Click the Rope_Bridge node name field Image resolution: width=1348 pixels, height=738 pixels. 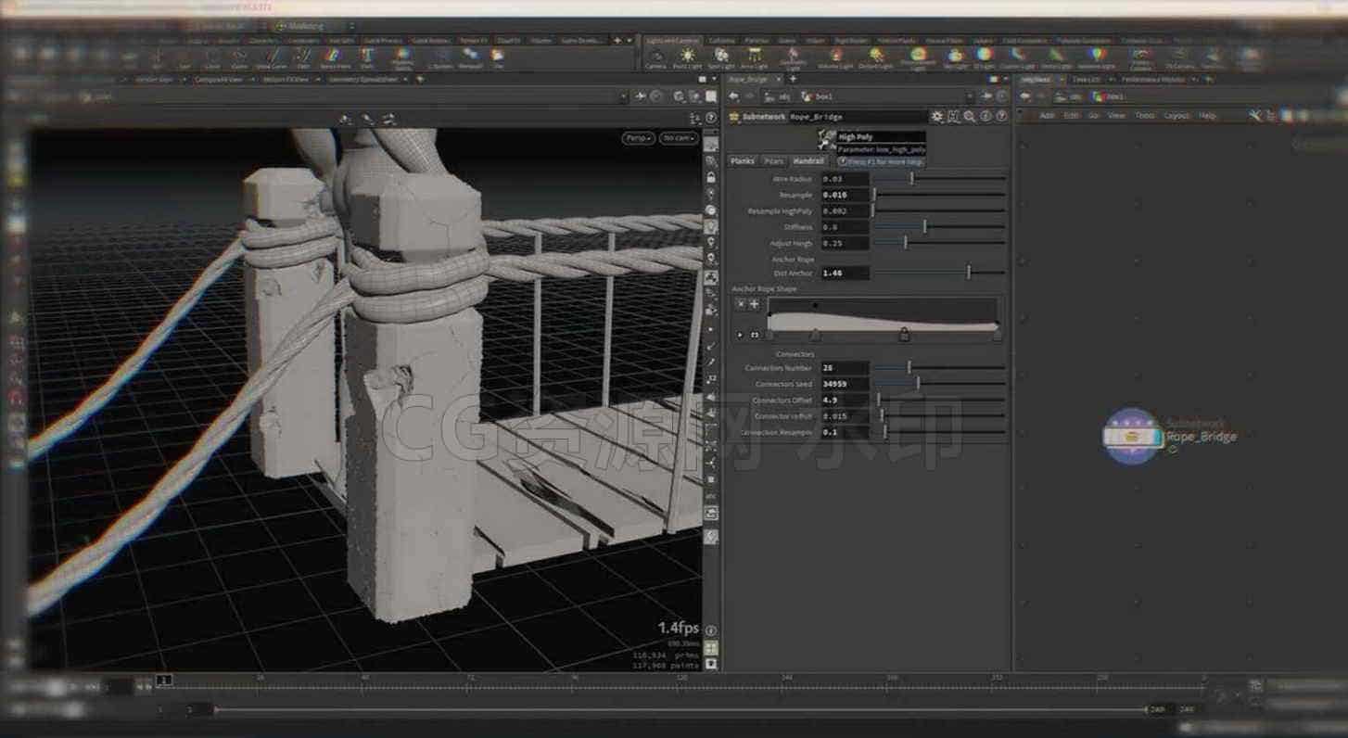click(857, 117)
